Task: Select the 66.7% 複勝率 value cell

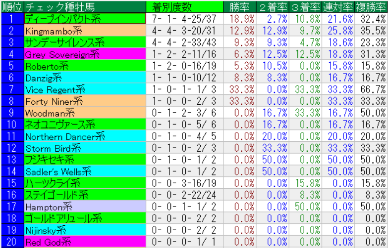Action: 371,89
